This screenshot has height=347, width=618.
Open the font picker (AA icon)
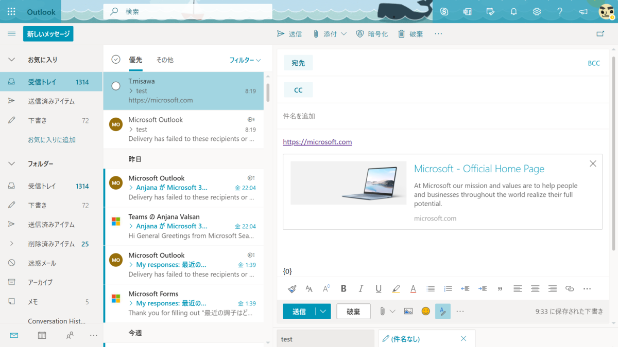click(309, 289)
